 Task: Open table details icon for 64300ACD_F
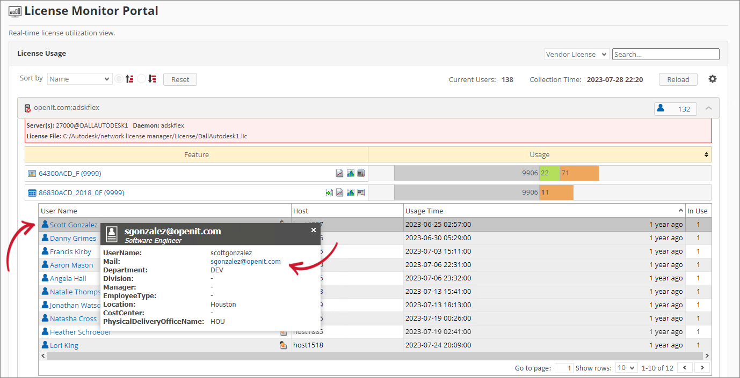click(361, 173)
